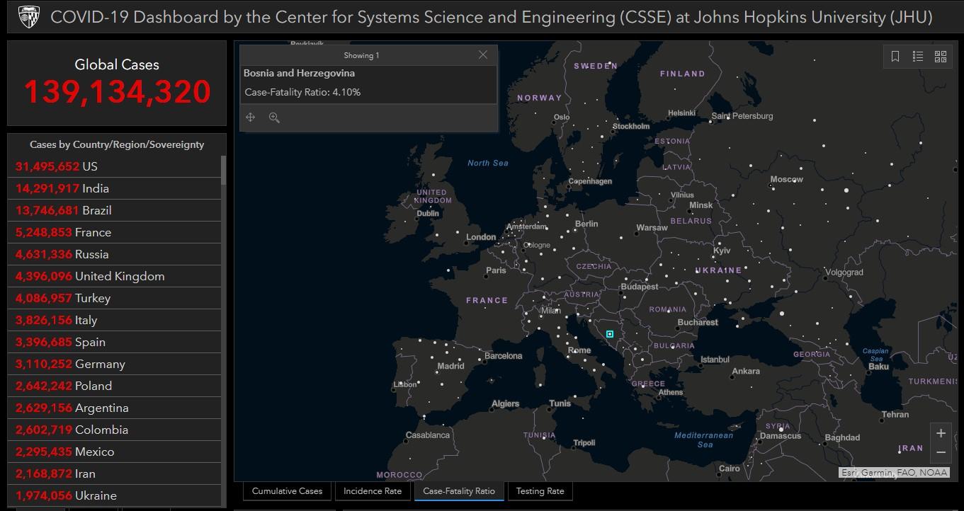Click the Madrid label on the map
This screenshot has height=511, width=964.
click(450, 366)
